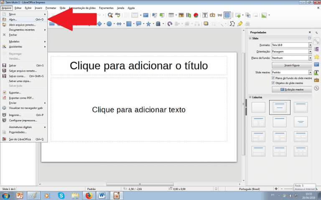Uncheck Objetos do slide mestre
321x200 pixels.
tap(273, 83)
